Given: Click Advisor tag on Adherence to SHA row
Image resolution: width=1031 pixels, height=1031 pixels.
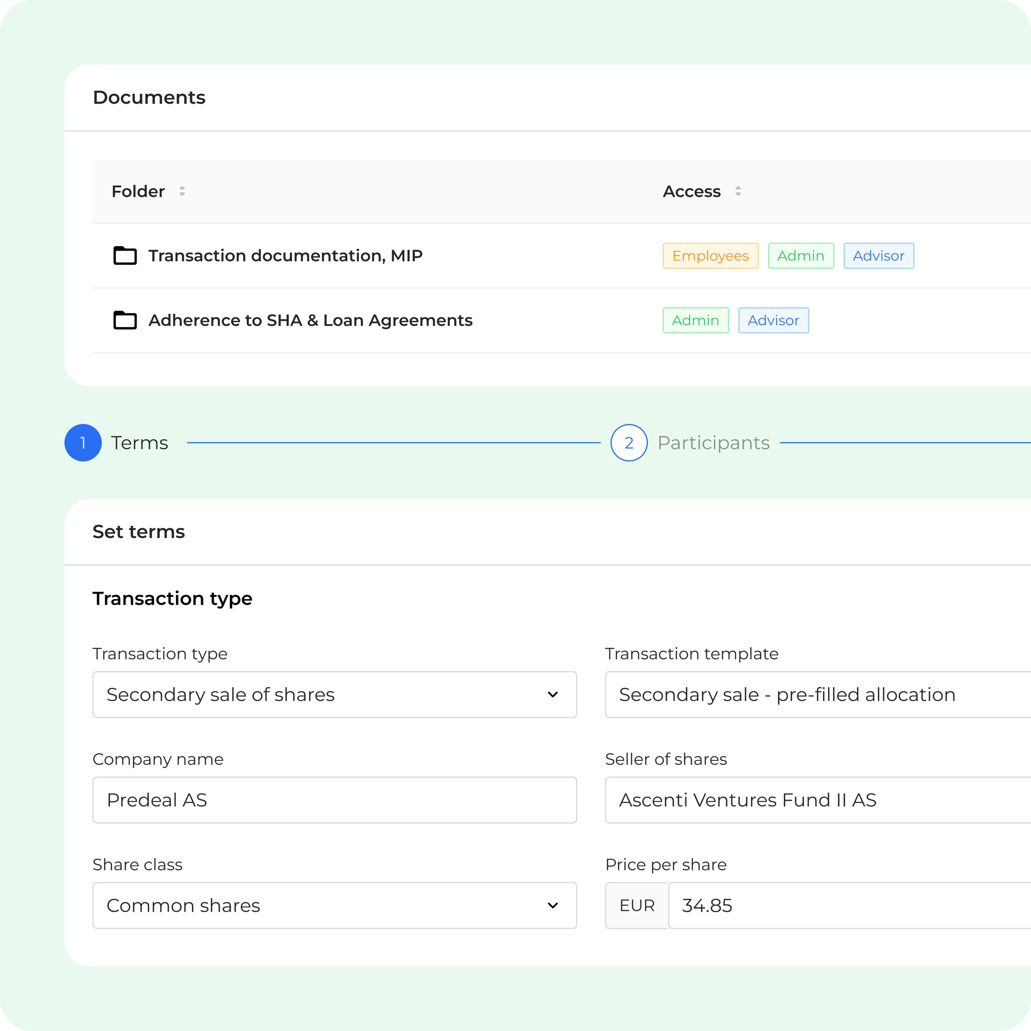Looking at the screenshot, I should pos(773,320).
